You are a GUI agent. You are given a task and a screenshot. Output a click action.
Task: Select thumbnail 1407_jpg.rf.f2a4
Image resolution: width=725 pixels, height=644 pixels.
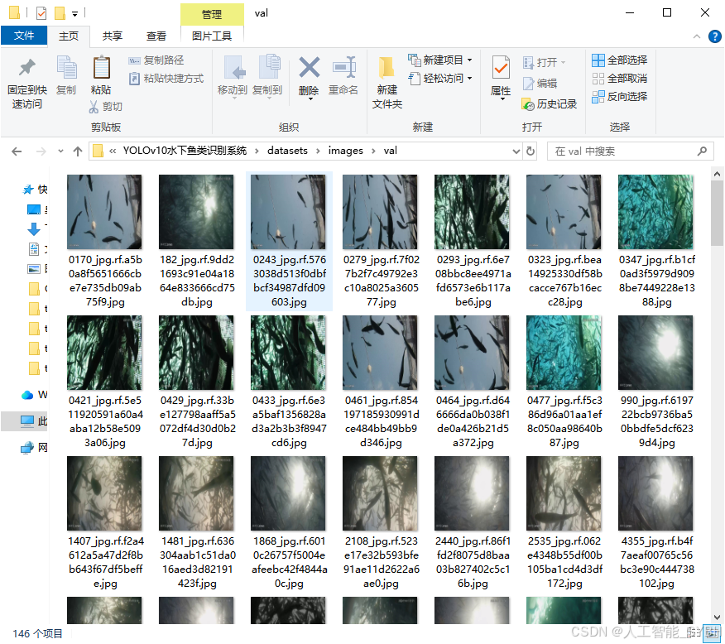[104, 493]
